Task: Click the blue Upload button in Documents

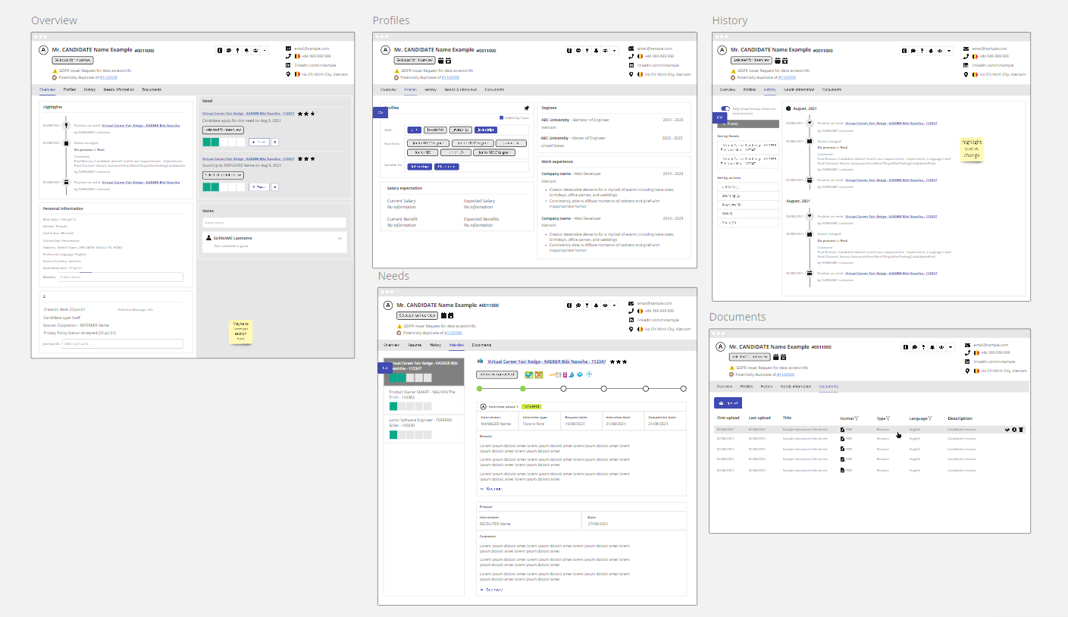Action: tap(728, 403)
